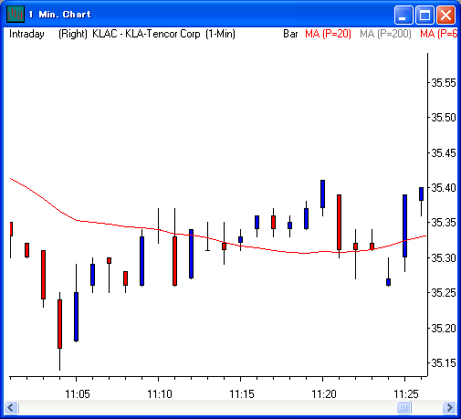Click the (Right) axis setting label
The width and height of the screenshot is (461, 419).
tap(73, 34)
